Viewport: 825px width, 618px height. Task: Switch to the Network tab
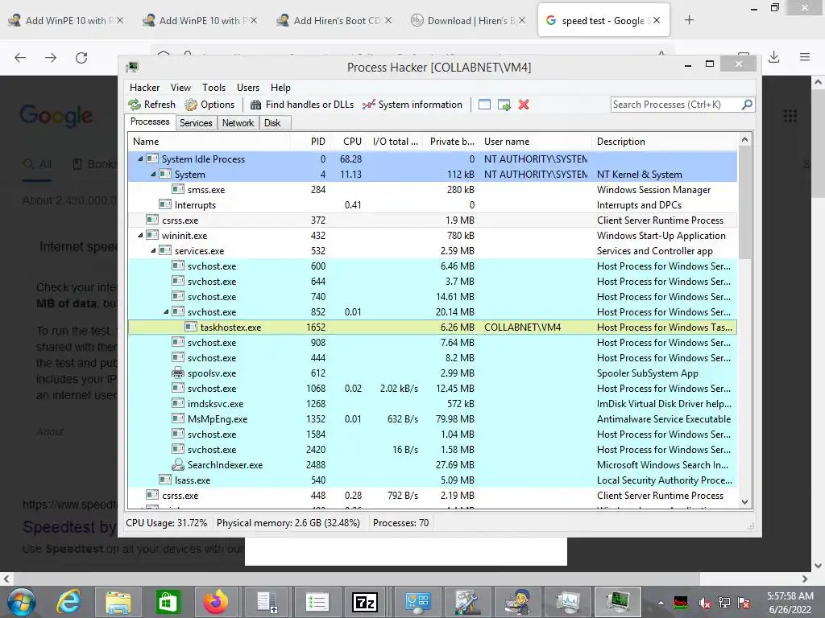238,123
